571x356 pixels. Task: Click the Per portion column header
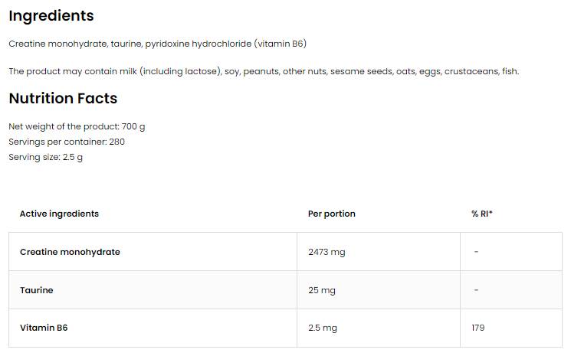tap(332, 214)
